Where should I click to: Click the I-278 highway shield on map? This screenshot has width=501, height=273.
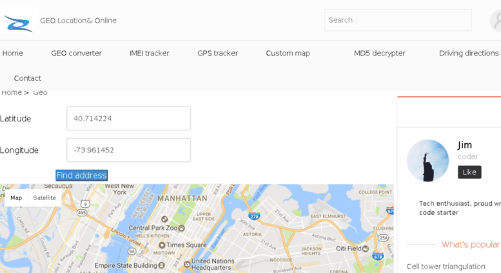coord(254,216)
